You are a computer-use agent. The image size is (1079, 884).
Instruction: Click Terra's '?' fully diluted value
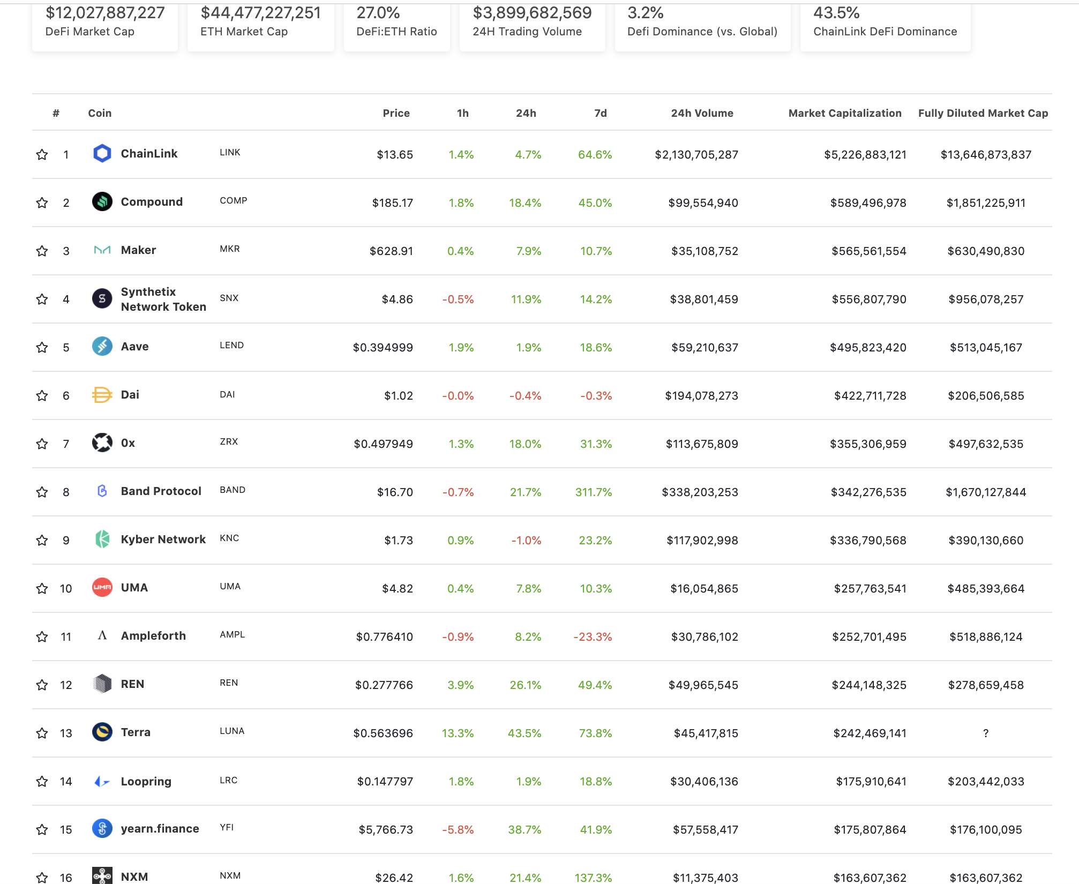click(986, 733)
